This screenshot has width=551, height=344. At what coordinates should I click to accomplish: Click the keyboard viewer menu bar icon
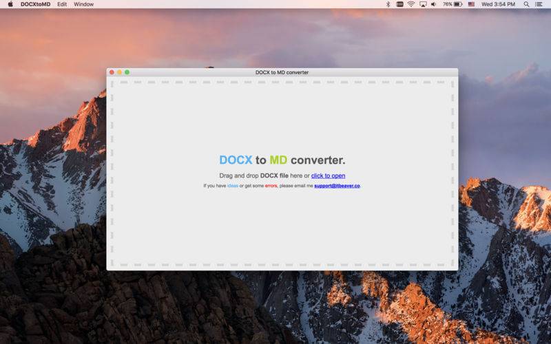click(399, 4)
